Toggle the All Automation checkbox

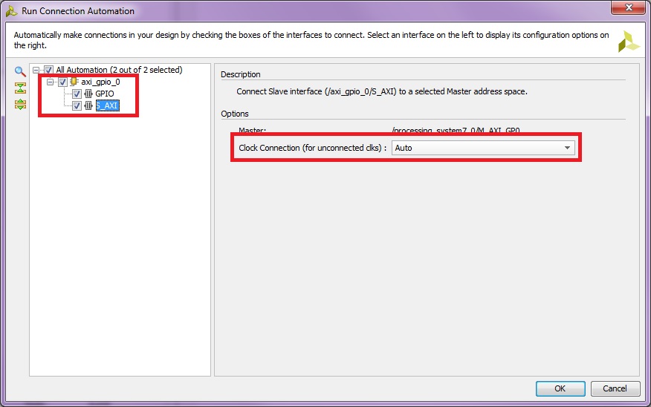click(48, 70)
